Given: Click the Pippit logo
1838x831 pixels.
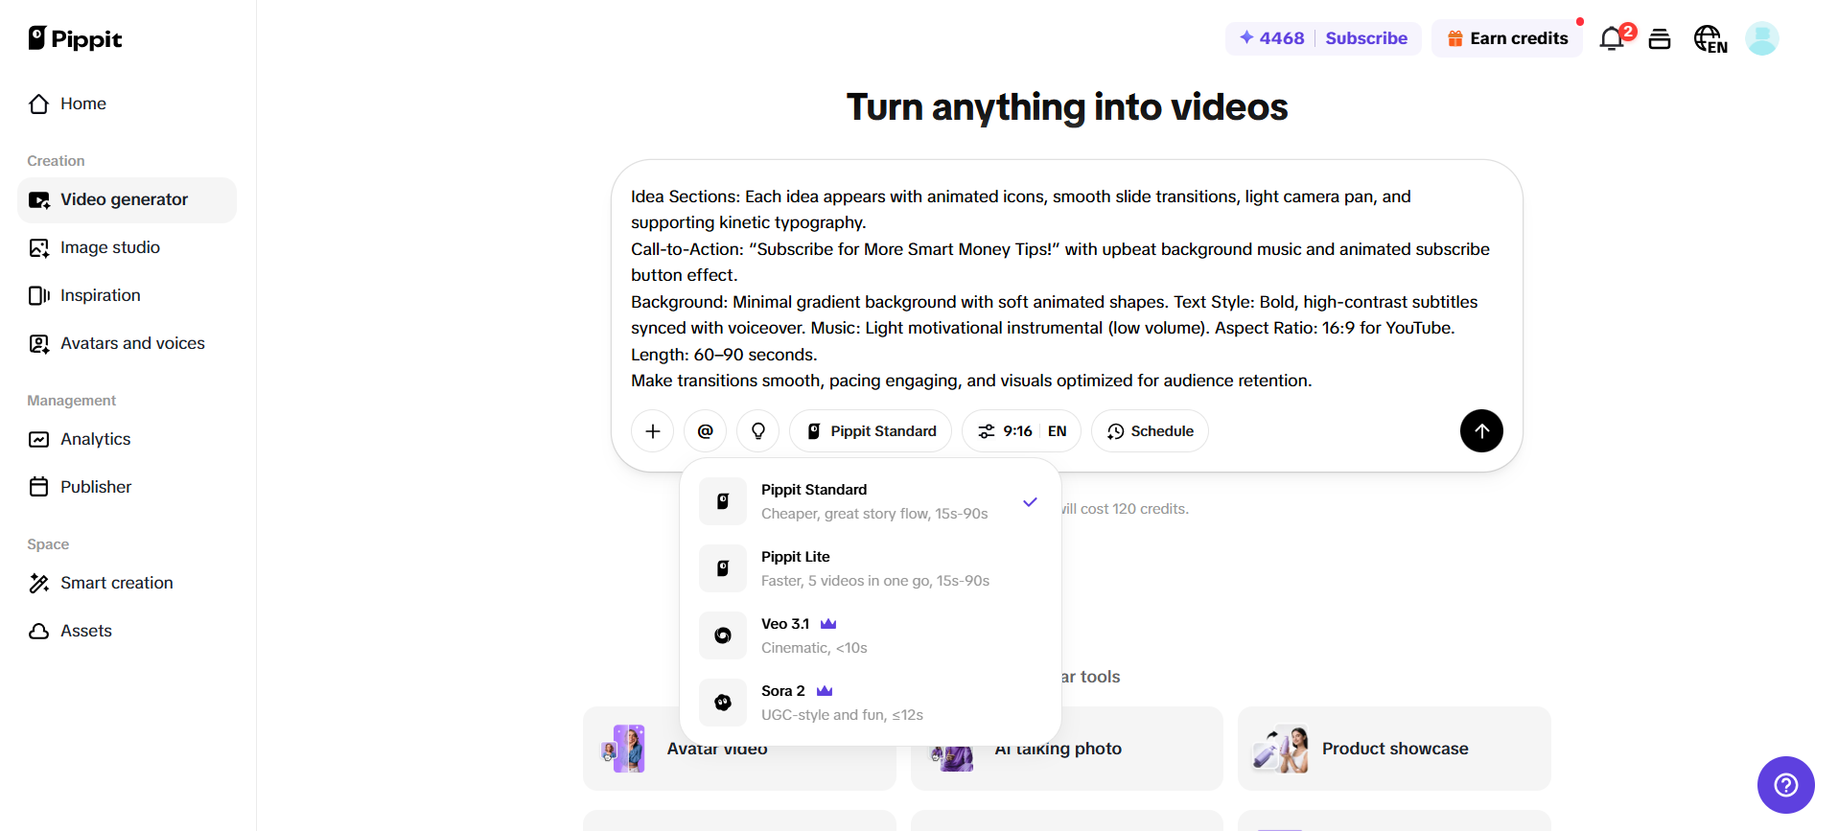Looking at the screenshot, I should click(x=75, y=38).
